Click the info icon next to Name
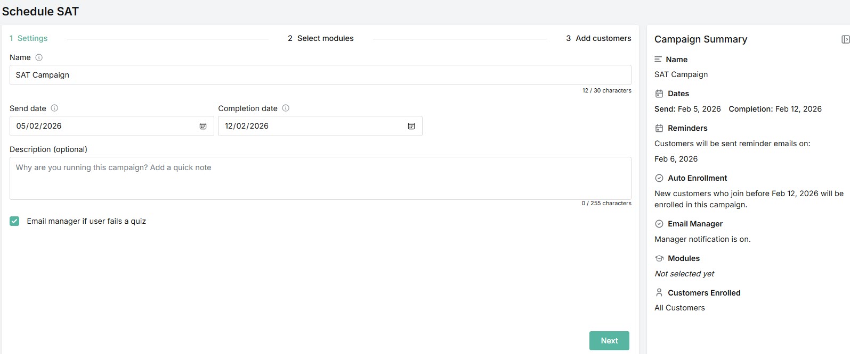Screen dimensions: 850x354 (x=39, y=57)
